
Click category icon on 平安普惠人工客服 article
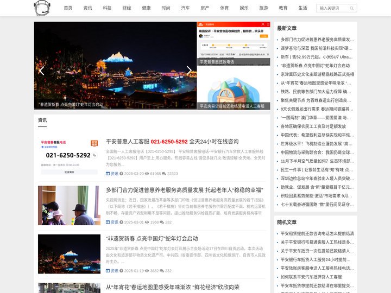[x=108, y=174]
